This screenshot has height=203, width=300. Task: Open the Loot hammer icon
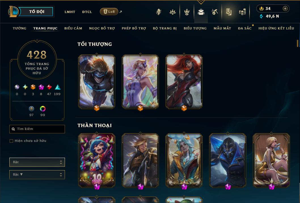[x=215, y=12]
